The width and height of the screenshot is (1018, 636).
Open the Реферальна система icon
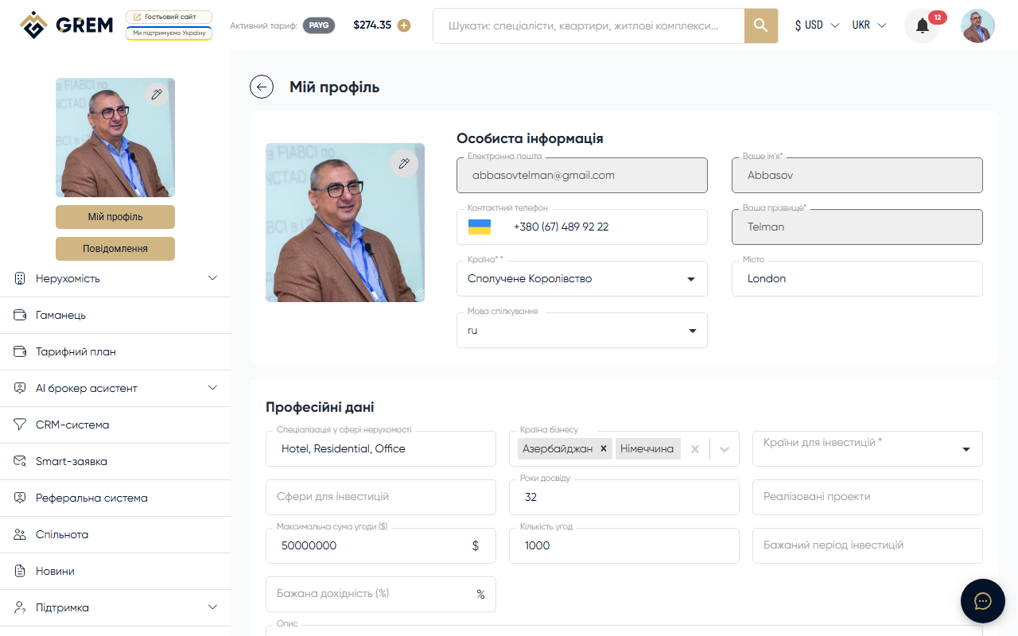coord(19,498)
